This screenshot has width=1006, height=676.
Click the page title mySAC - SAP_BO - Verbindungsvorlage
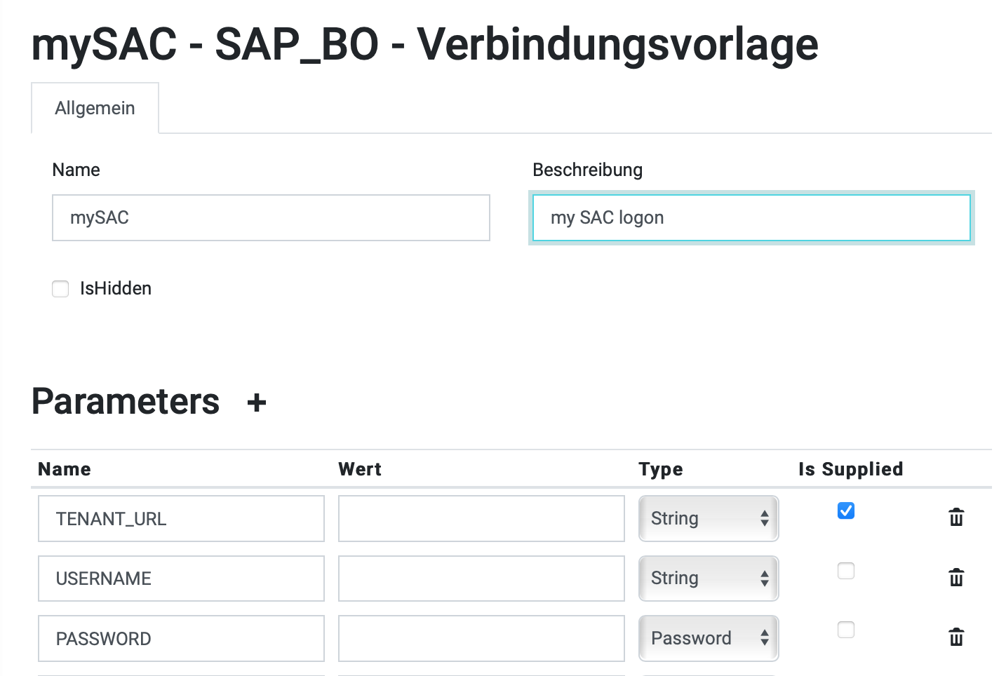[424, 44]
